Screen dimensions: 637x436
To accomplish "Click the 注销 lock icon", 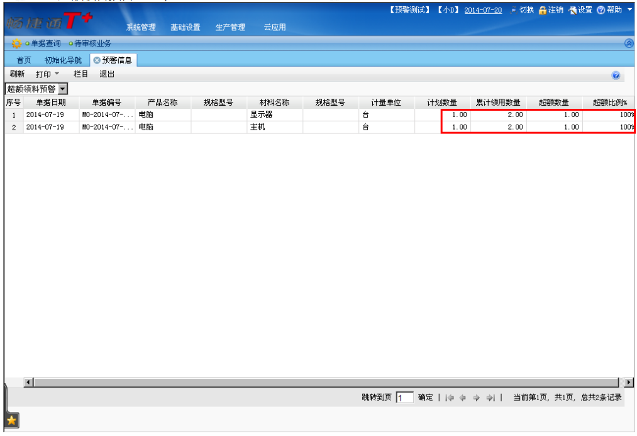I will 542,10.
